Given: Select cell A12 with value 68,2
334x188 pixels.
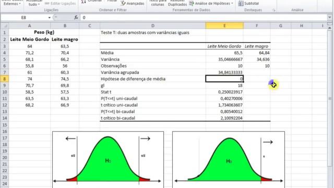Looking at the screenshot, I should [29, 105].
